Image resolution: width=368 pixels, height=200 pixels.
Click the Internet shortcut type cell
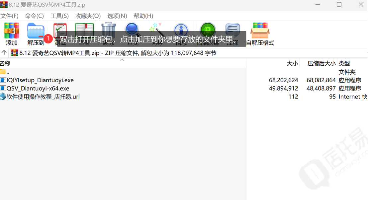[x=353, y=97]
